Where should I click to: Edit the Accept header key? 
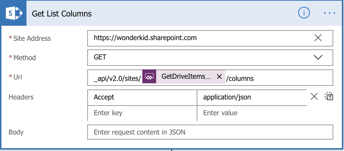coord(142,97)
